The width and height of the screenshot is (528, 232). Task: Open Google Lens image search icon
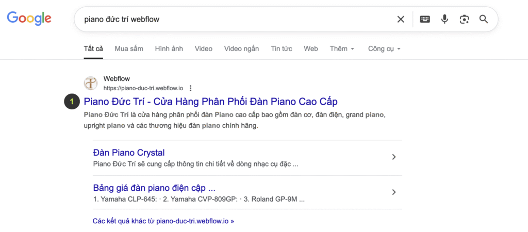(464, 20)
